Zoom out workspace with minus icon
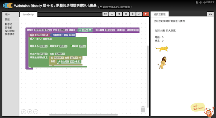 36,112
